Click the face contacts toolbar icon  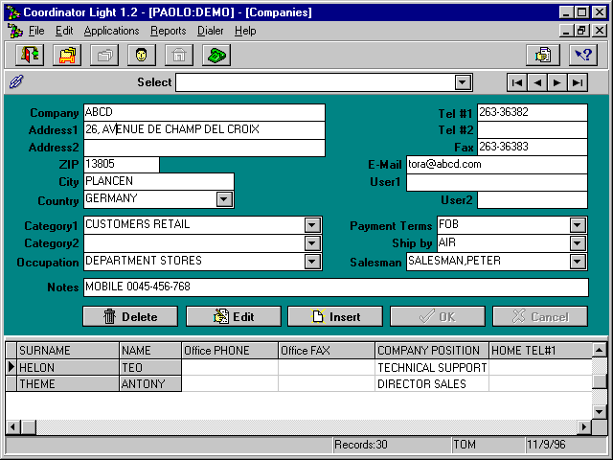point(142,55)
